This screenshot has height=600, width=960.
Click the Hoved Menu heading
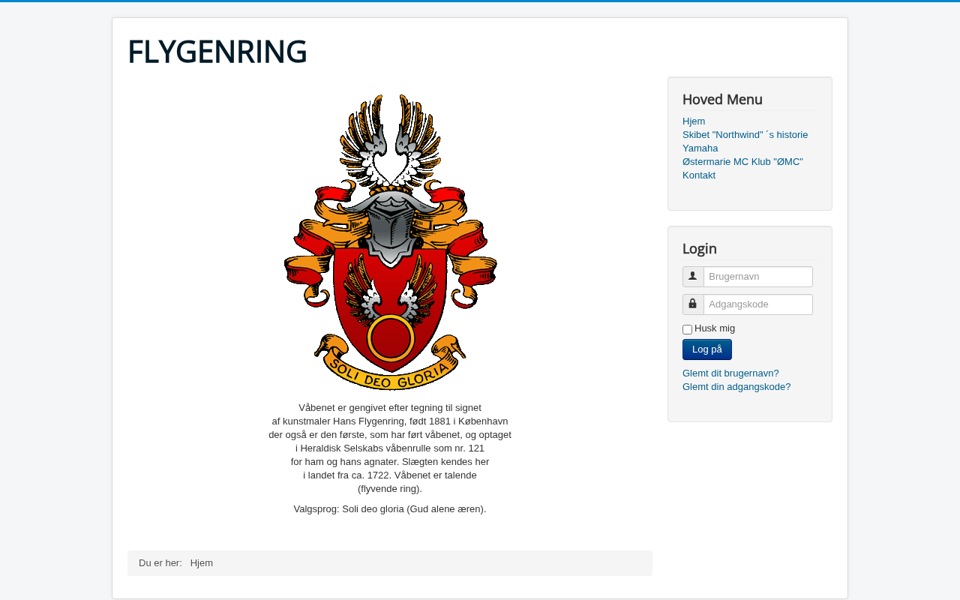click(x=722, y=100)
